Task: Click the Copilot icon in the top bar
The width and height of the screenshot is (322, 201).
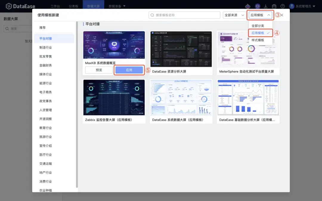Action: pyautogui.click(x=257, y=6)
